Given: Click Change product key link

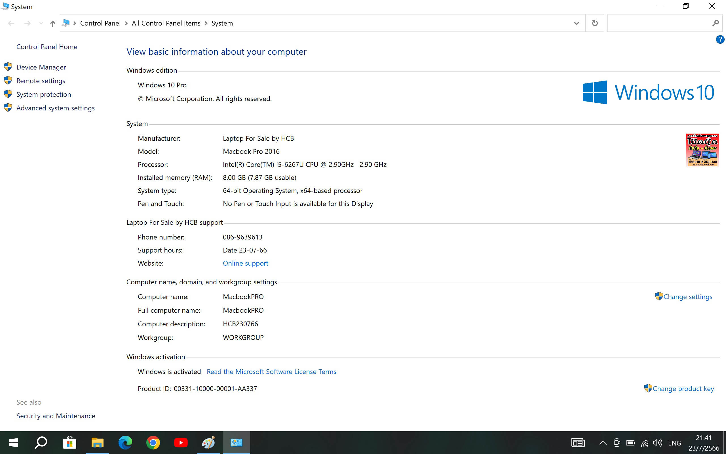Looking at the screenshot, I should pyautogui.click(x=683, y=388).
